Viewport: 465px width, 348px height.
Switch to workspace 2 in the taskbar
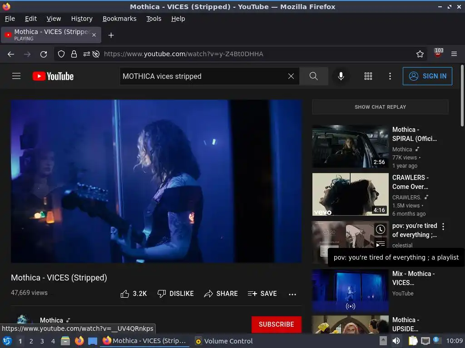(x=31, y=341)
